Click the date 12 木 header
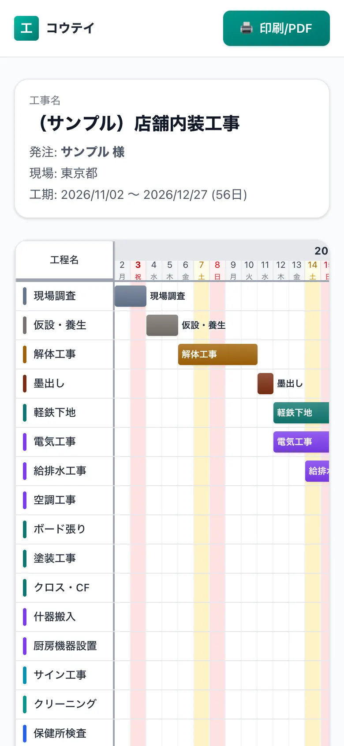Image resolution: width=344 pixels, height=746 pixels. [281, 270]
